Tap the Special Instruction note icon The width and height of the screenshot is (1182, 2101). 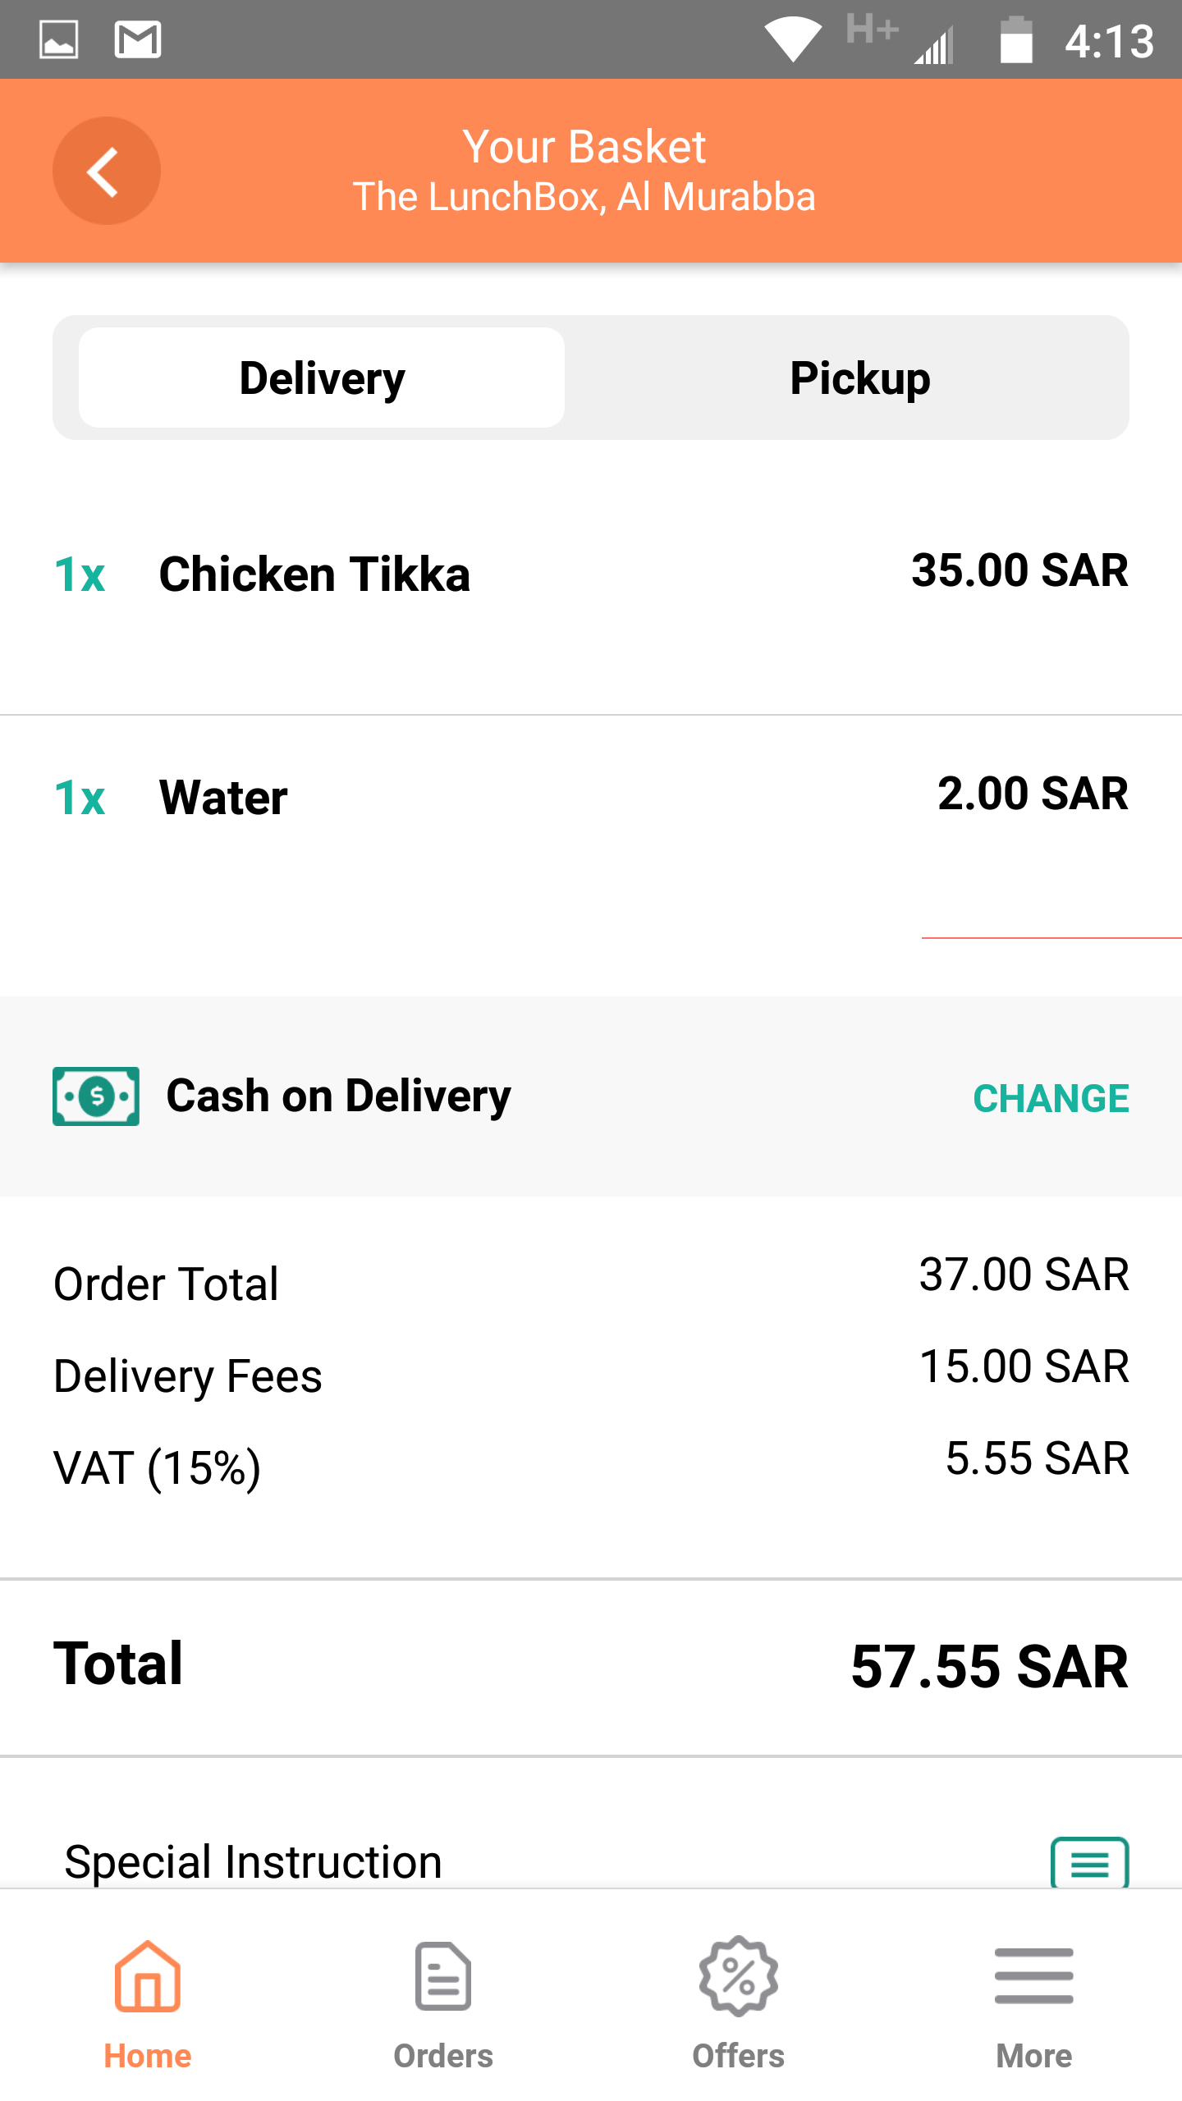(x=1090, y=1863)
